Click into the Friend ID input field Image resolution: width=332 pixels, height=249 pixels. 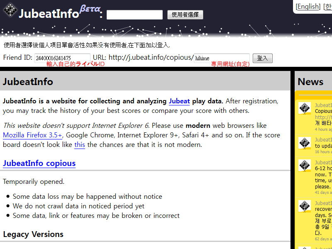point(63,58)
